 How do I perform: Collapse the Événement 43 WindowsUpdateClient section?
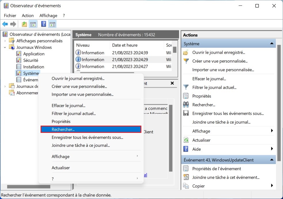click(271, 159)
